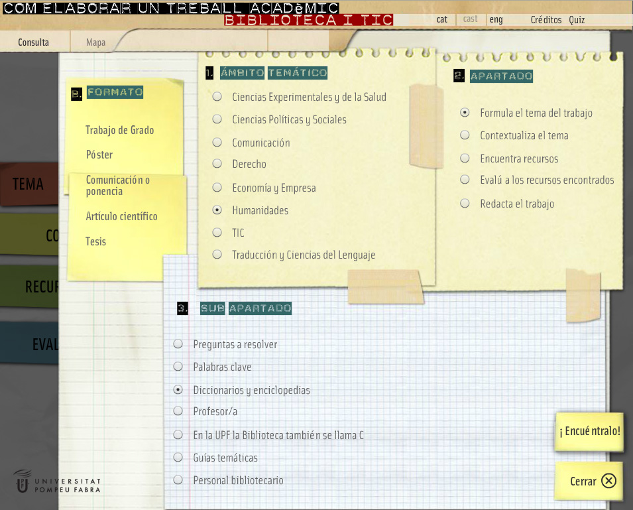Select the Humanidades radio button
This screenshot has height=510, width=633.
[x=217, y=210]
